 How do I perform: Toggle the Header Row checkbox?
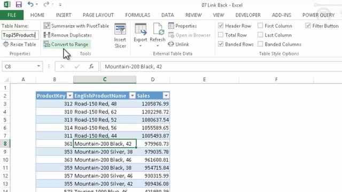[x=221, y=26]
